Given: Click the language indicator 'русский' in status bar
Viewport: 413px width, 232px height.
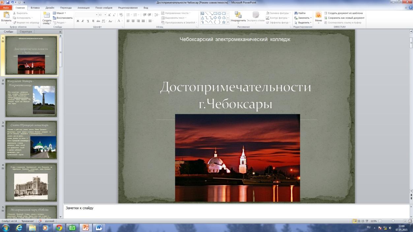Looking at the screenshot, I should [x=49, y=221].
